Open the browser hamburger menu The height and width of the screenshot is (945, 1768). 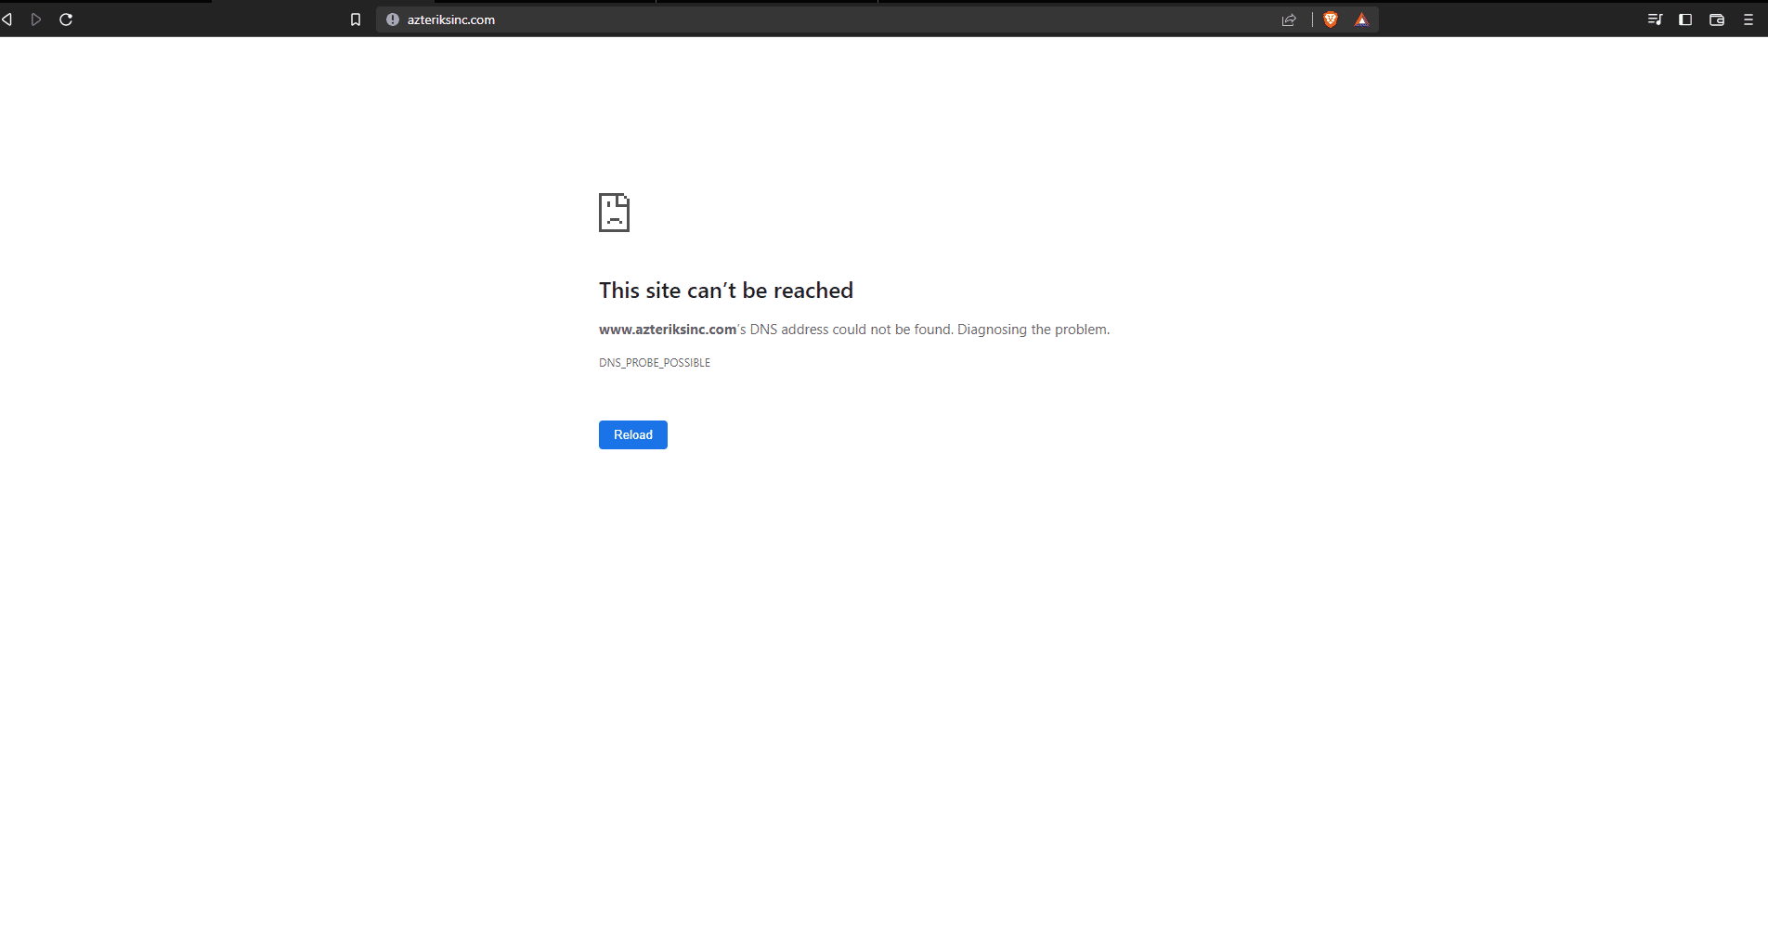1748,19
